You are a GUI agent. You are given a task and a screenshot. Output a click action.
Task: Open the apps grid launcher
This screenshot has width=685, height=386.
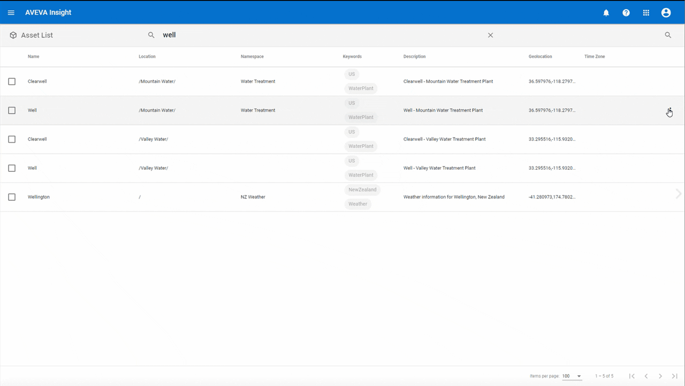click(646, 13)
